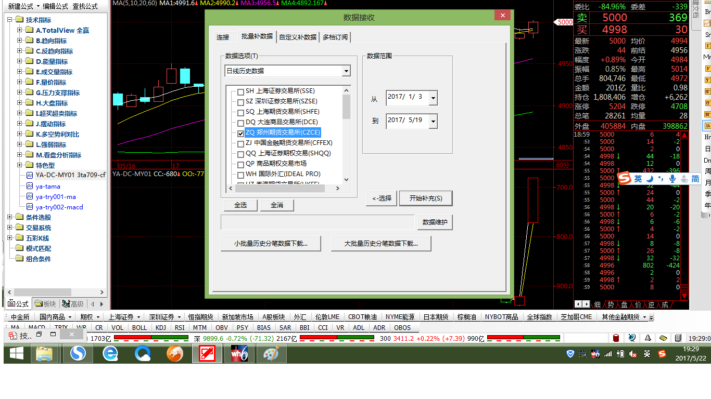Click the blue shield security tray icon

tap(570, 354)
